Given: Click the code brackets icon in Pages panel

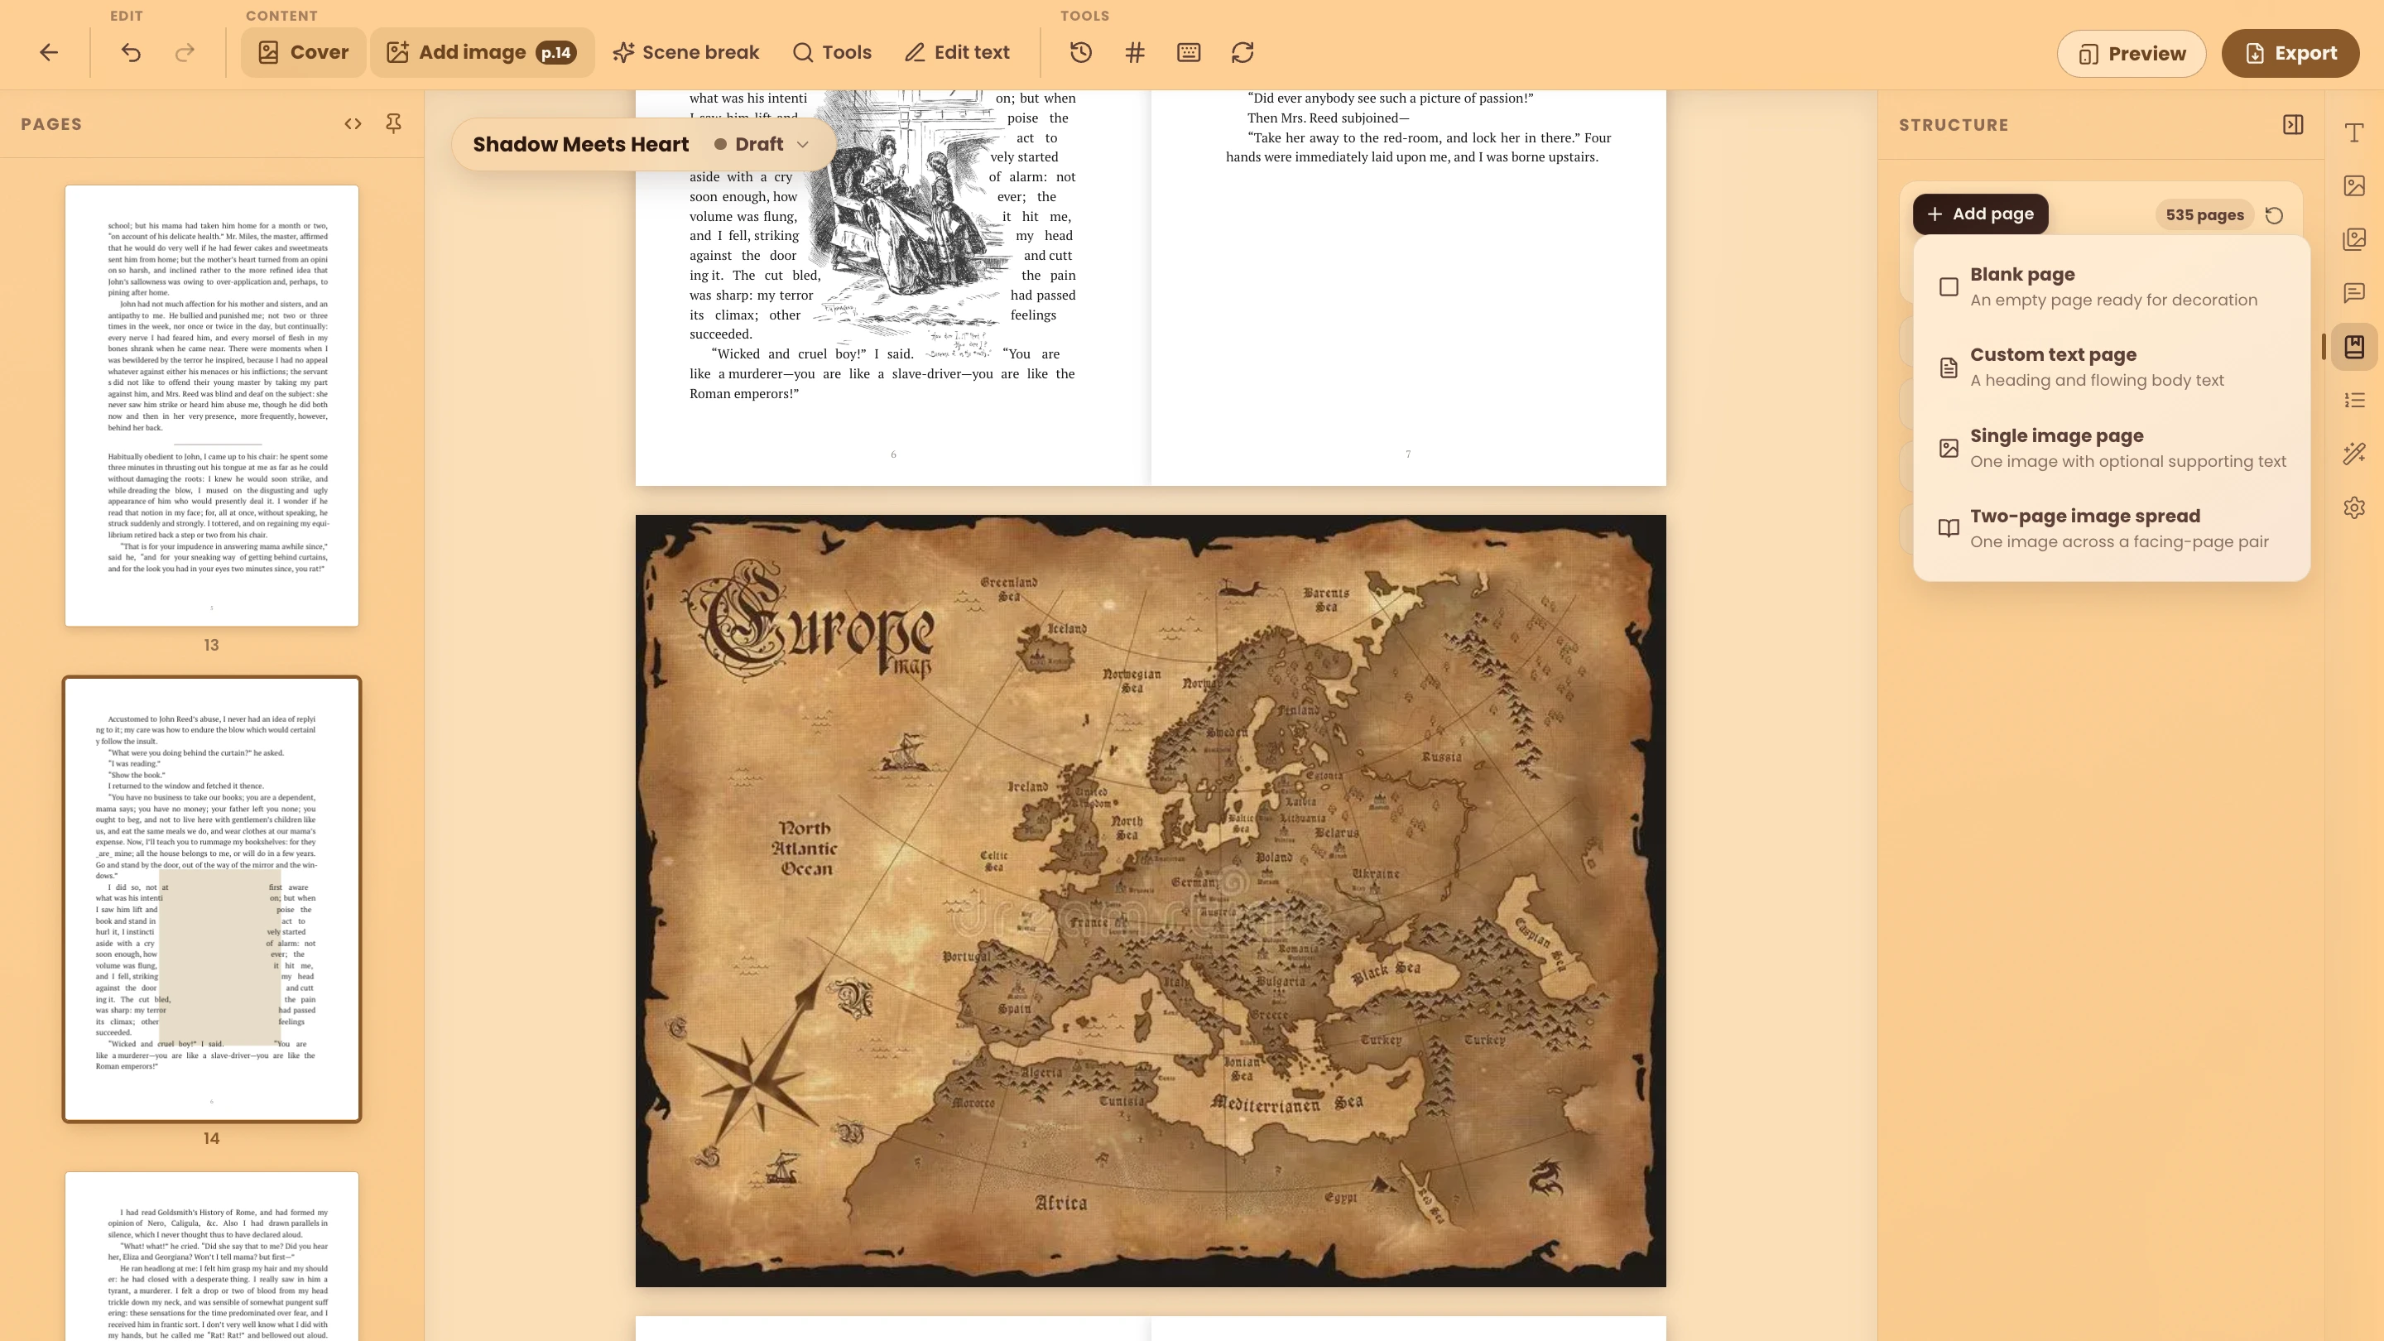Looking at the screenshot, I should (353, 124).
